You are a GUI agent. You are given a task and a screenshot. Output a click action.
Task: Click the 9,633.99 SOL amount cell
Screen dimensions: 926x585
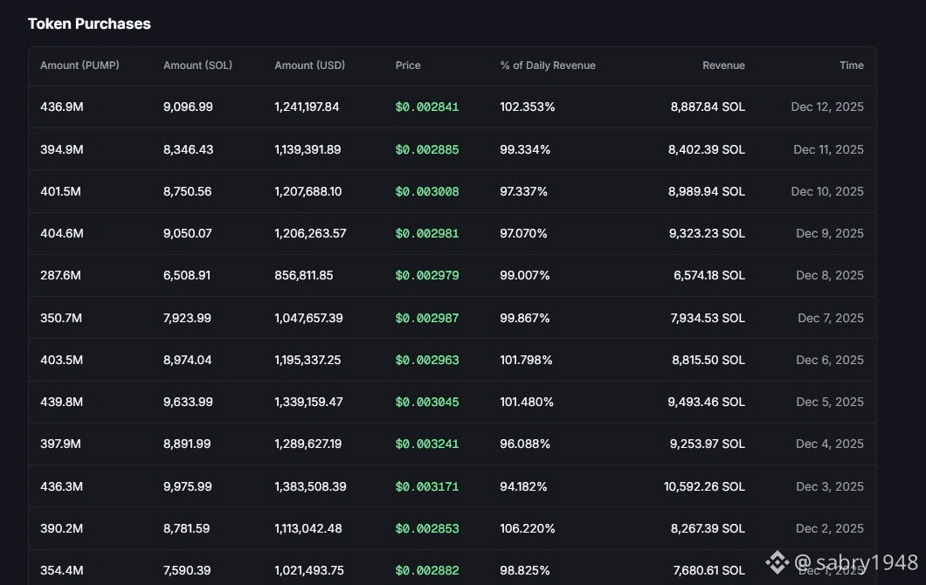[x=188, y=403]
